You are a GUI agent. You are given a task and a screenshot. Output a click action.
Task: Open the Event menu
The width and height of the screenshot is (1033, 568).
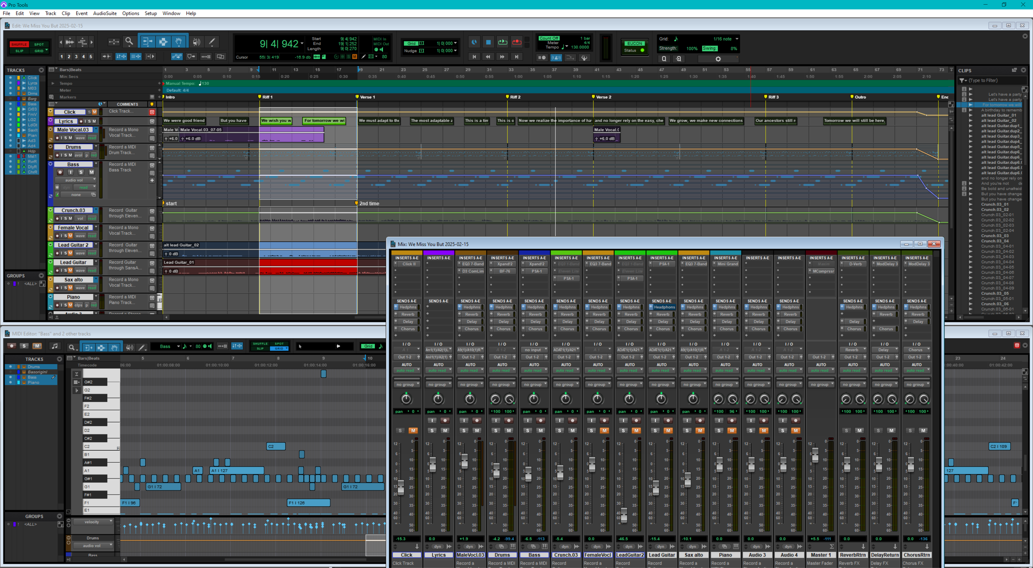(x=82, y=13)
